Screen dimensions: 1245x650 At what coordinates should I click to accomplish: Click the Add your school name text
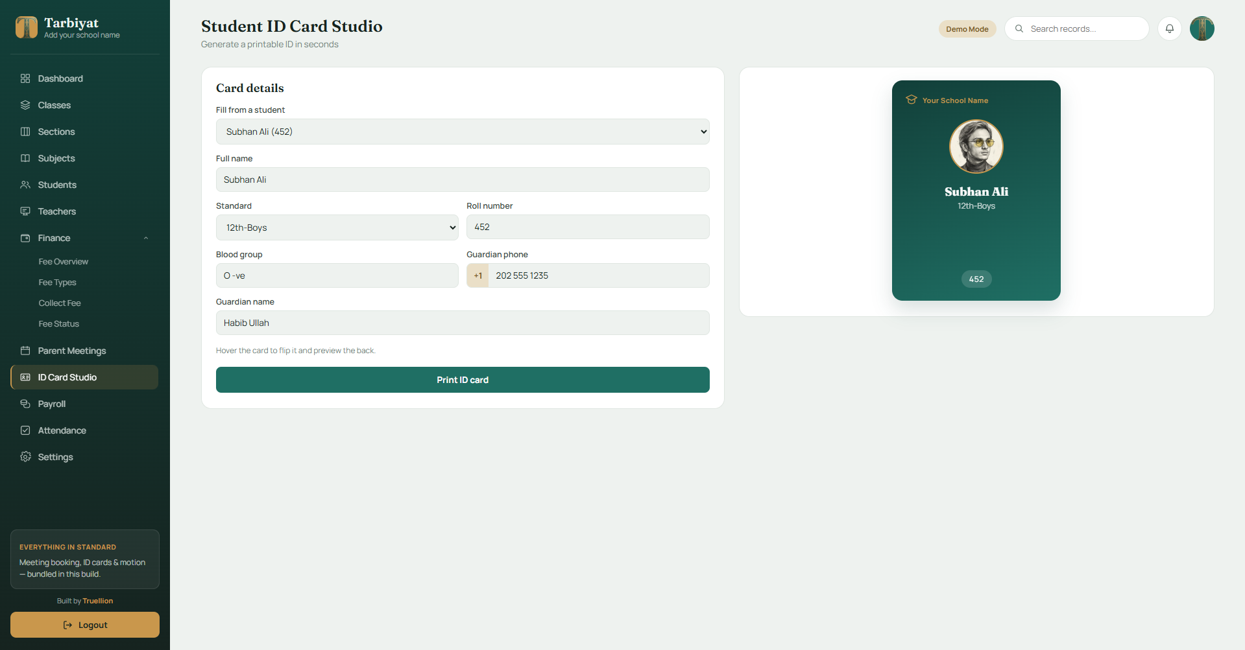[82, 36]
